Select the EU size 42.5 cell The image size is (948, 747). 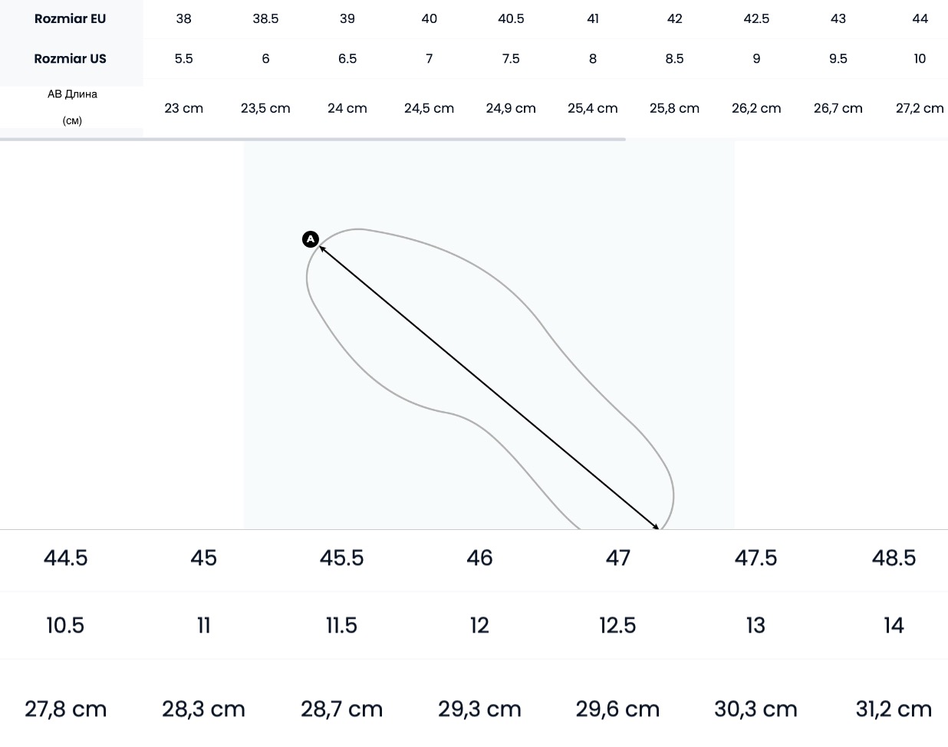(x=756, y=19)
